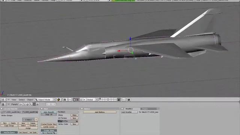This screenshot has height=135, width=240.
Task: Collapse the buttons window header menus
Action: click(x=9, y=104)
